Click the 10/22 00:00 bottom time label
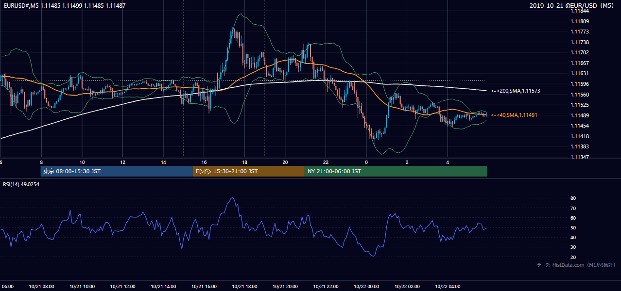 366,287
